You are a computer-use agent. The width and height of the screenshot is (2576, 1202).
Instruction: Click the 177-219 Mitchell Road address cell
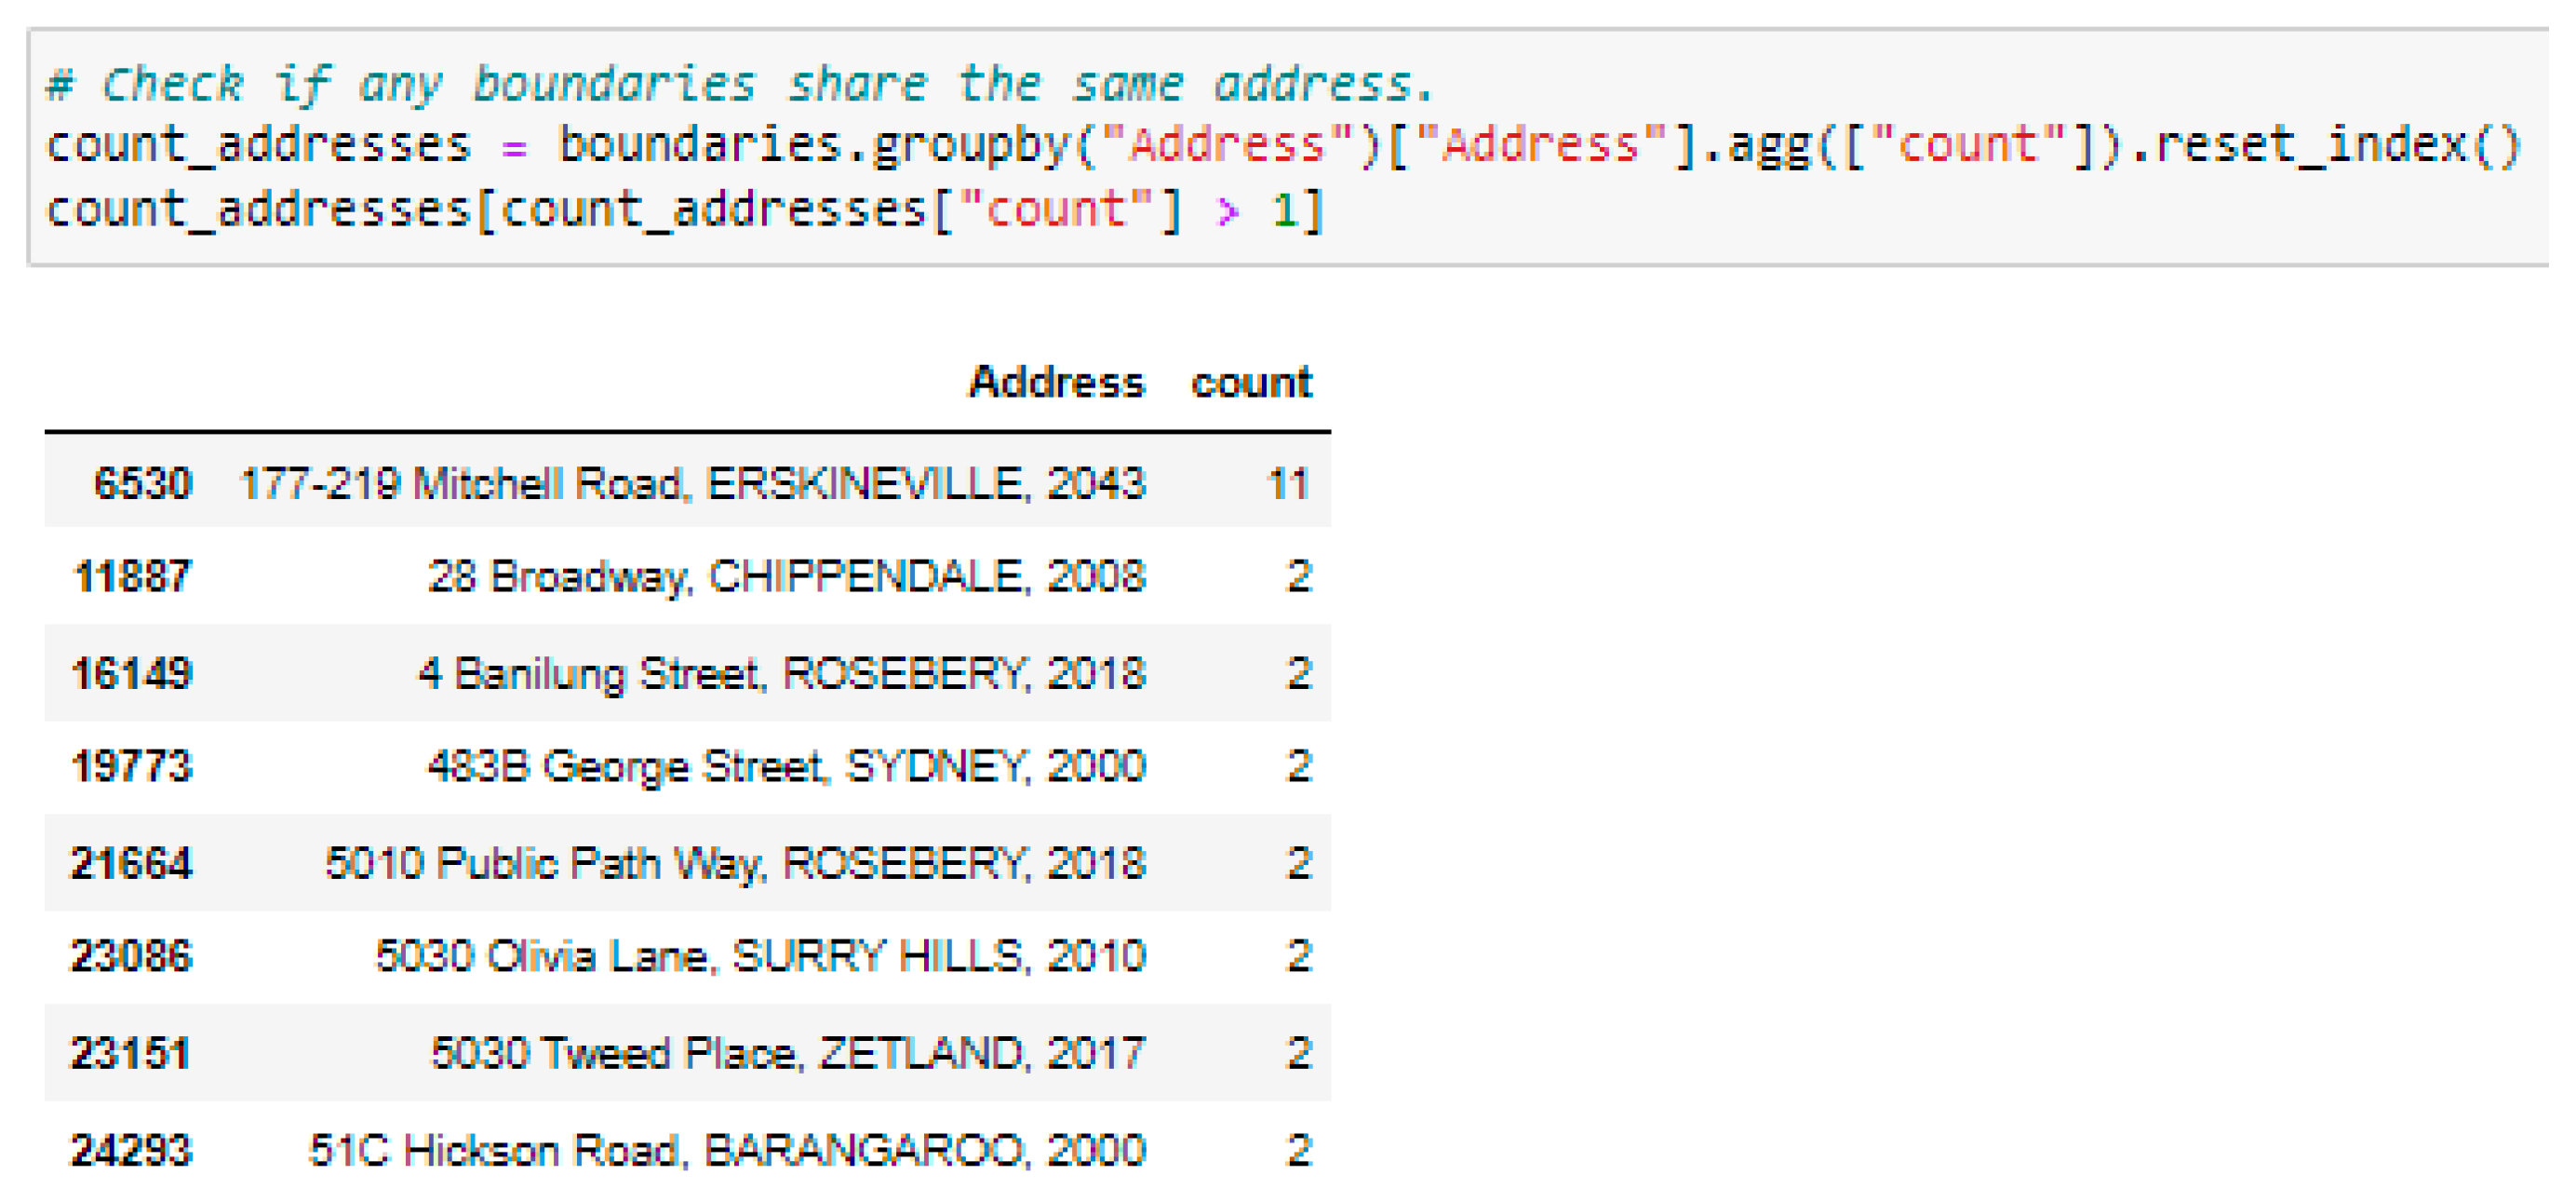coord(692,483)
